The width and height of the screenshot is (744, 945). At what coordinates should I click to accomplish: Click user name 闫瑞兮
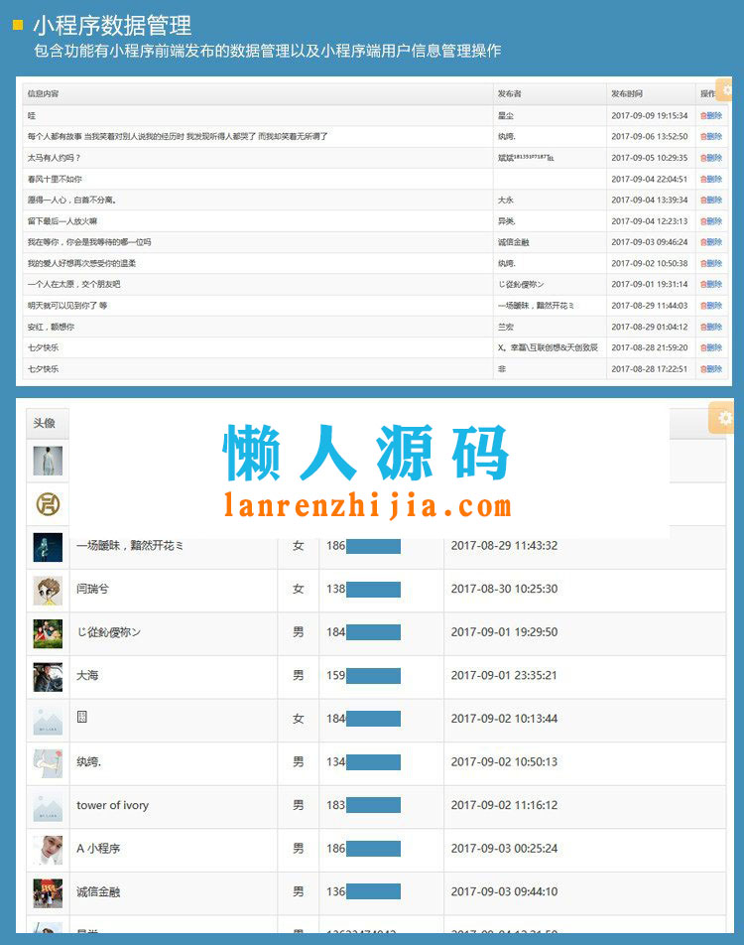pos(92,589)
